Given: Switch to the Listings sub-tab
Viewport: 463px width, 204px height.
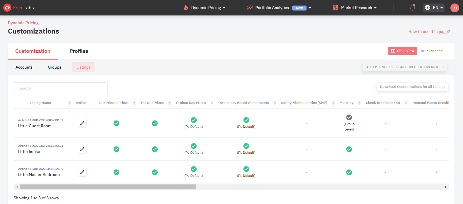Looking at the screenshot, I should [84, 67].
